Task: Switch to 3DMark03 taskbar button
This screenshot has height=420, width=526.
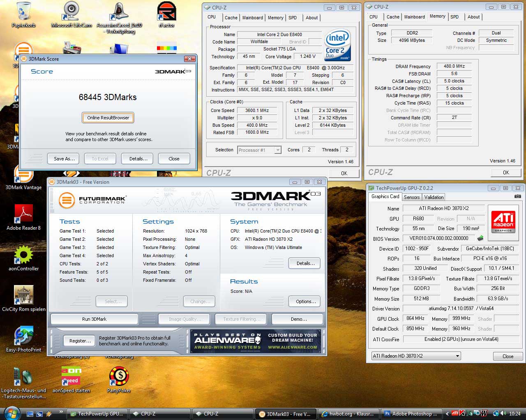Action: tap(285, 414)
